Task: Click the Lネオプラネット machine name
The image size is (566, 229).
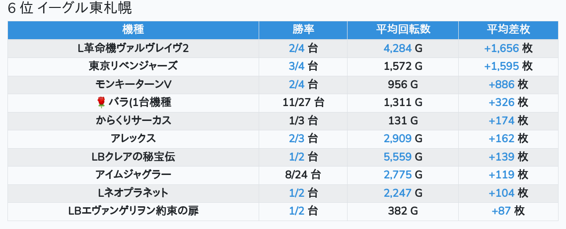Action: 133,193
